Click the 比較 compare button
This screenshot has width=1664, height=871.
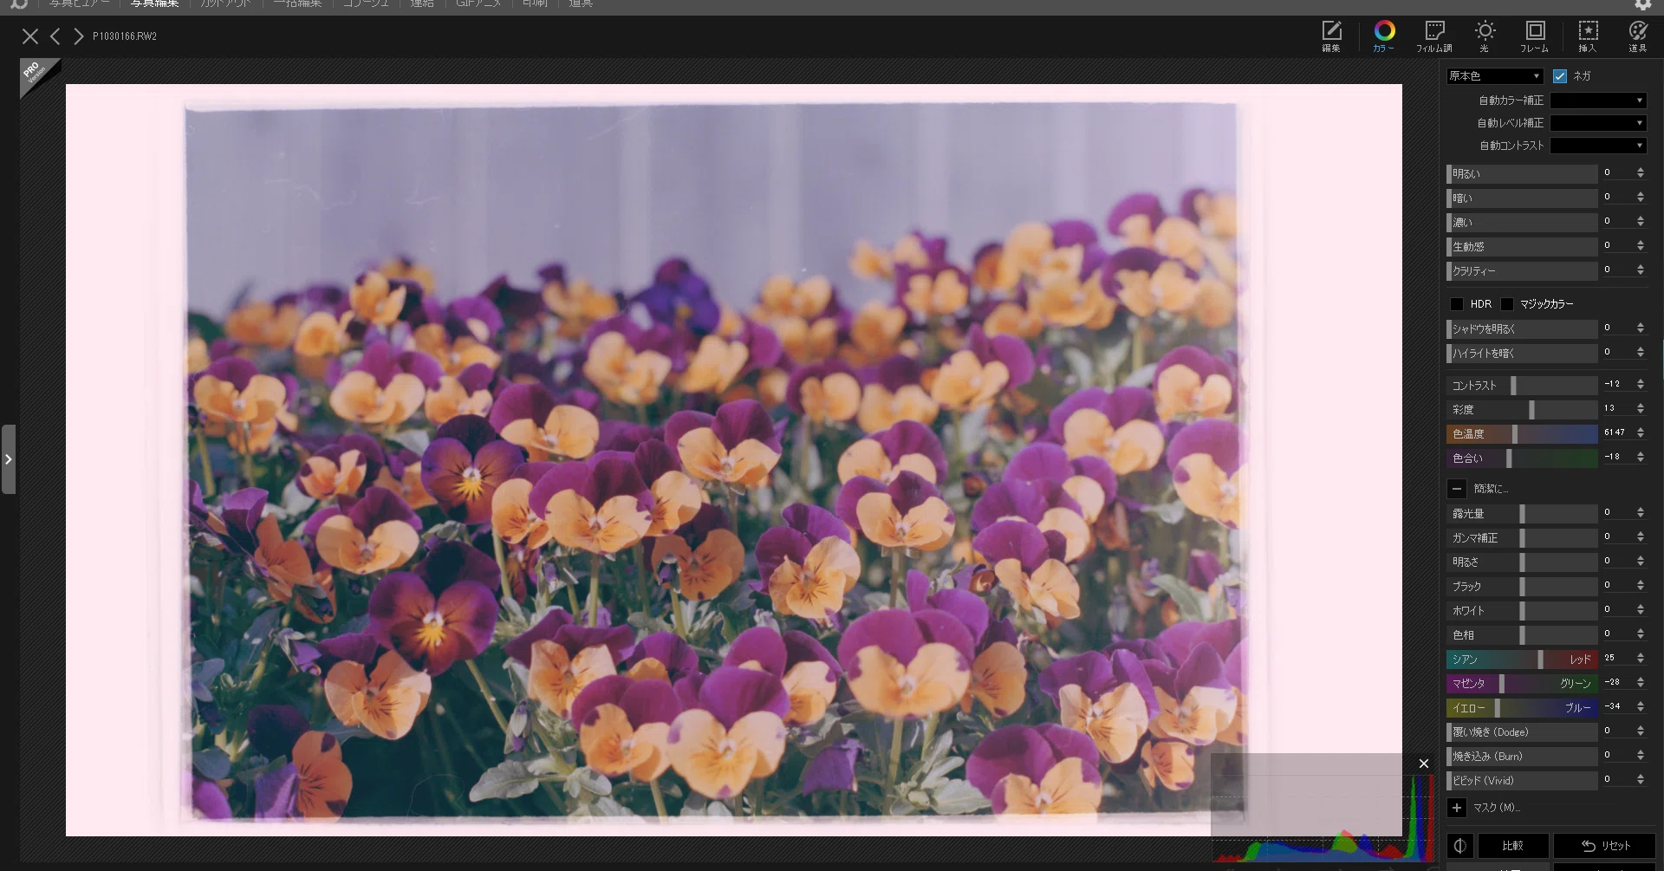point(1513,846)
